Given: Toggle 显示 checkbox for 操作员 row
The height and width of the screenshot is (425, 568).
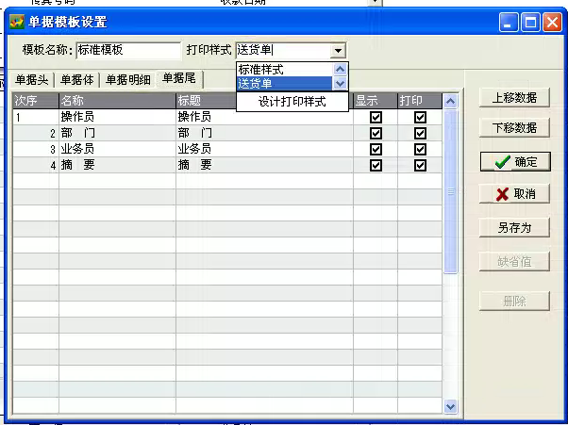Looking at the screenshot, I should 376,117.
